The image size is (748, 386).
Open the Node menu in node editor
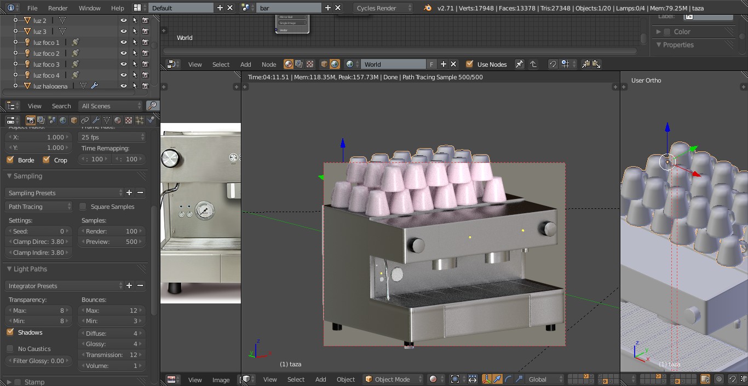coord(269,64)
